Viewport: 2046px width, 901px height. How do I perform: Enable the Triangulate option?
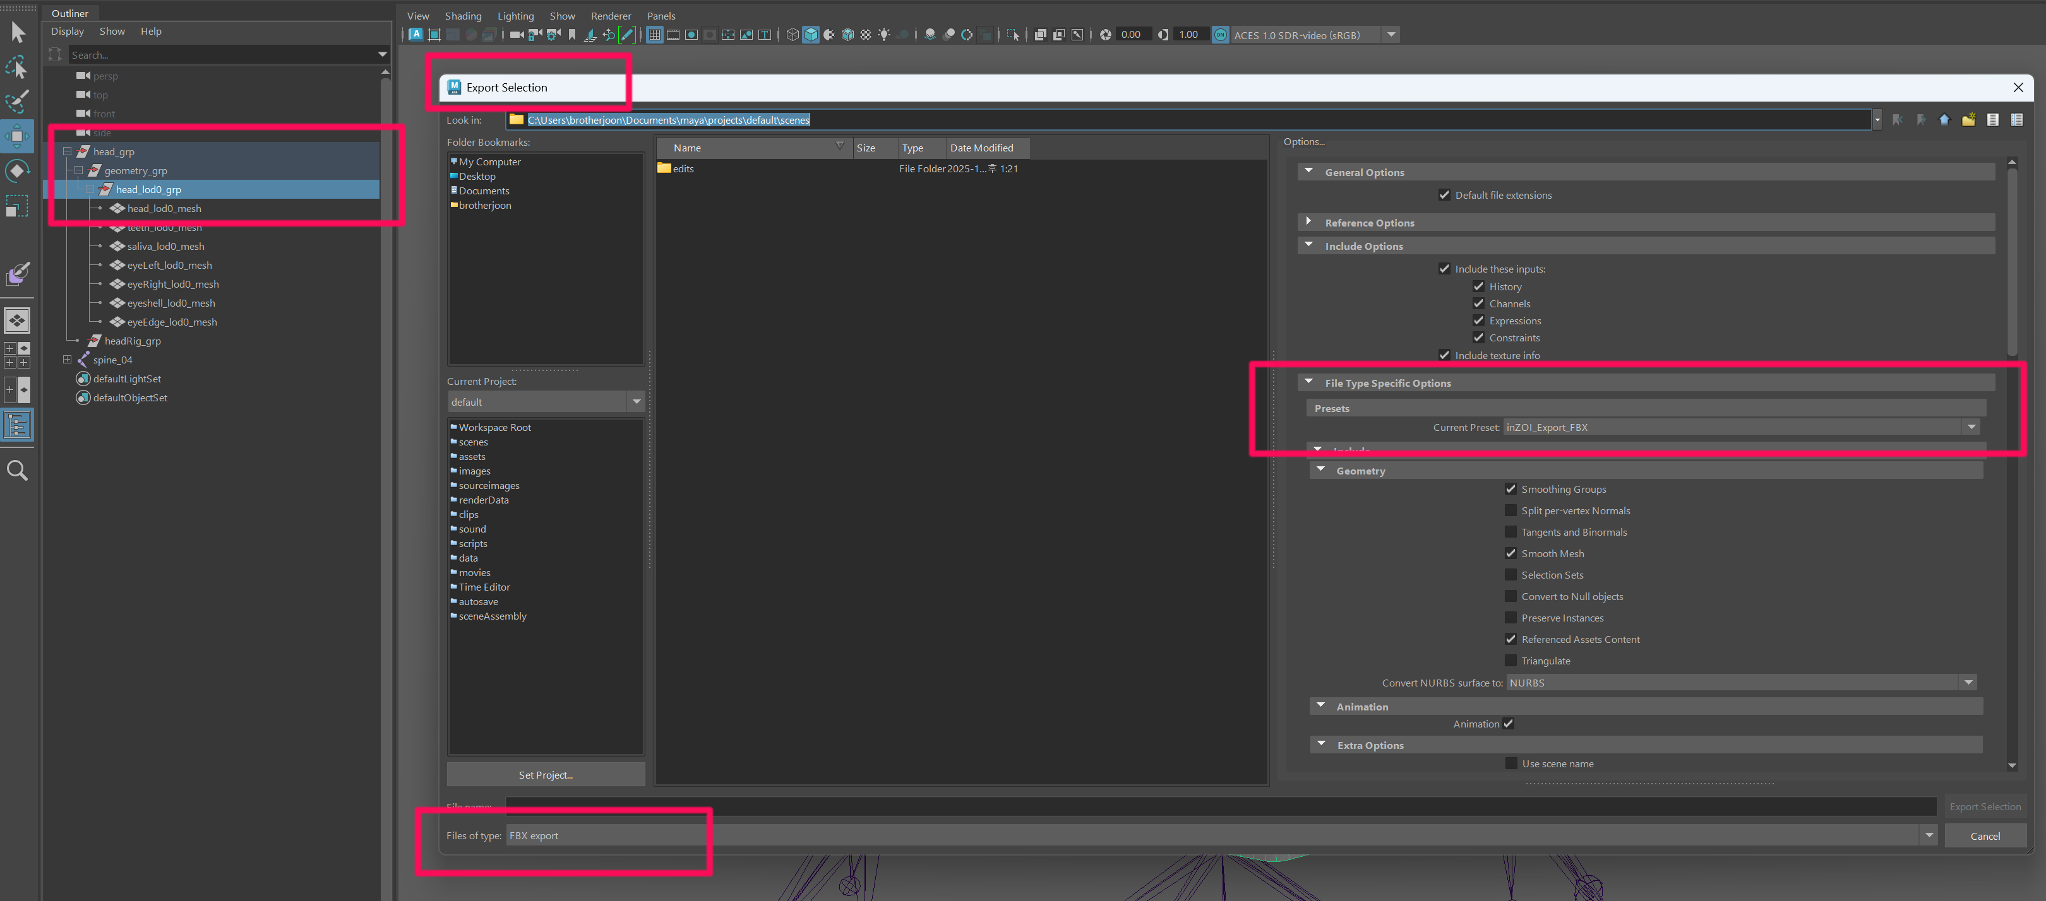coord(1511,661)
